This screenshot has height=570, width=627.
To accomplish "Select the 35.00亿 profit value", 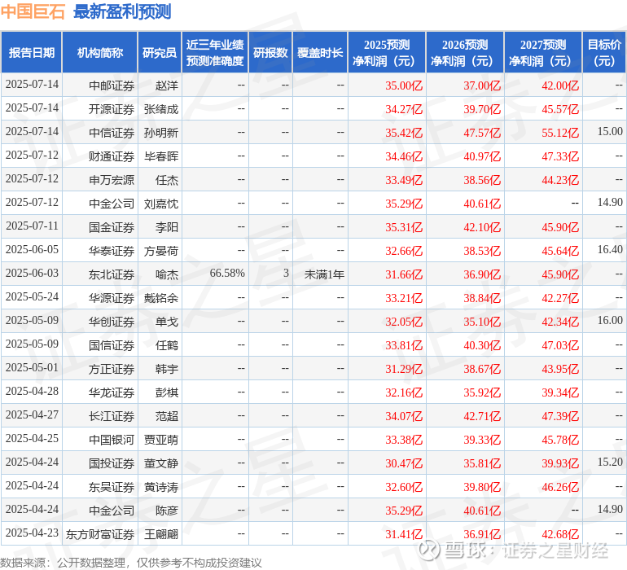I will 404,85.
